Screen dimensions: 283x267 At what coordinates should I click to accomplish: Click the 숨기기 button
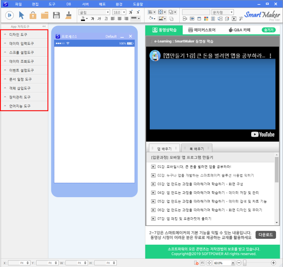[269, 30]
